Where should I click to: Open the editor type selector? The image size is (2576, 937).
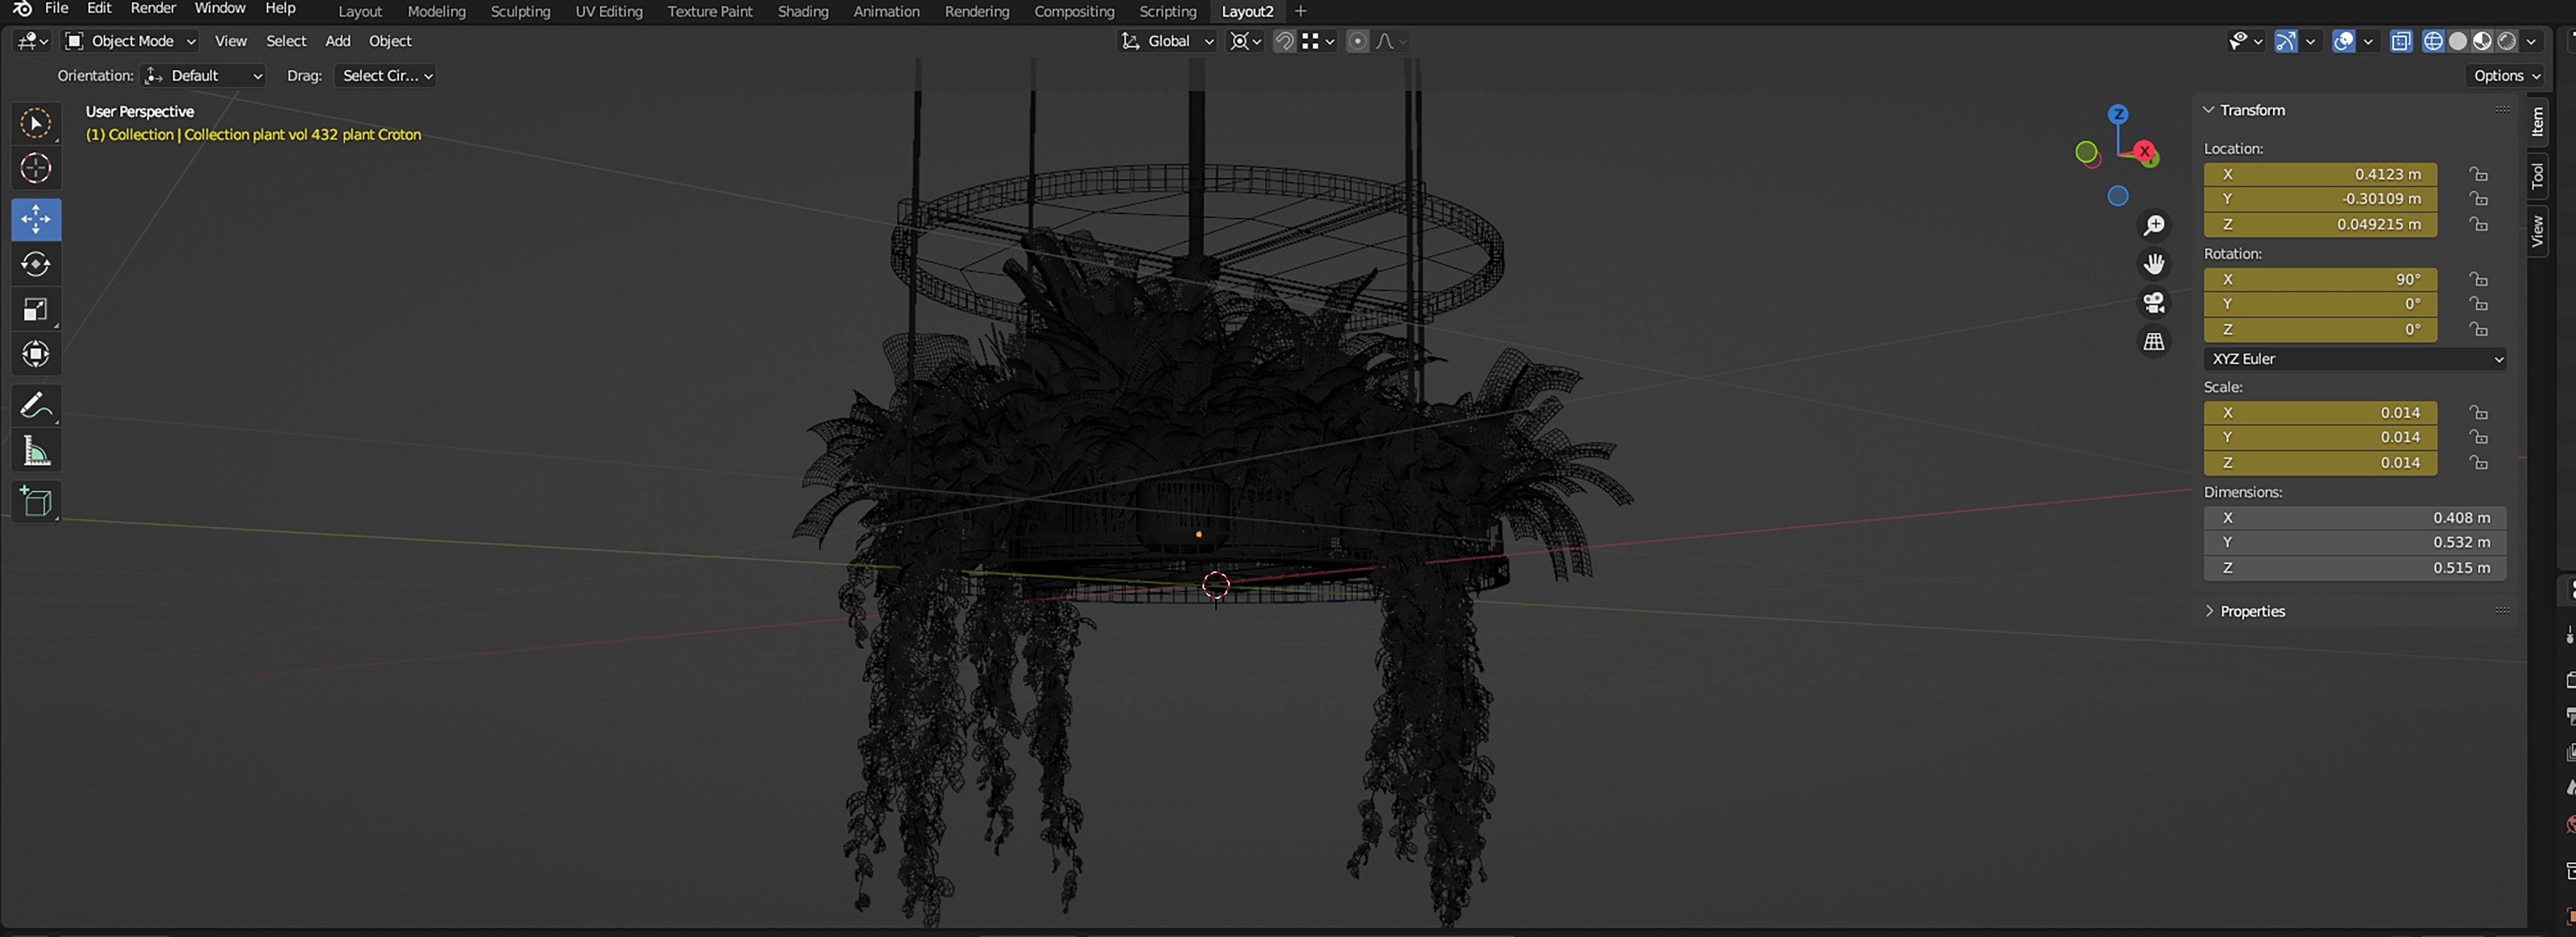[x=32, y=41]
